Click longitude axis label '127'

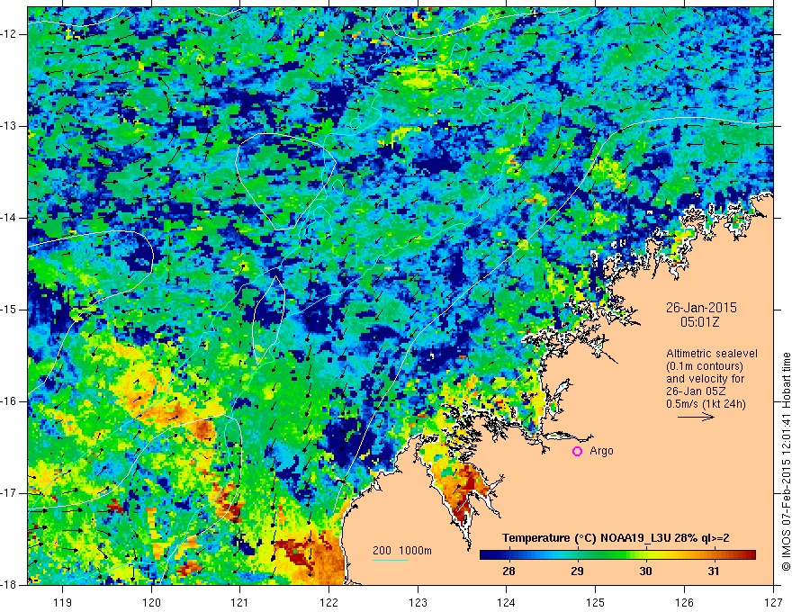tap(773, 602)
